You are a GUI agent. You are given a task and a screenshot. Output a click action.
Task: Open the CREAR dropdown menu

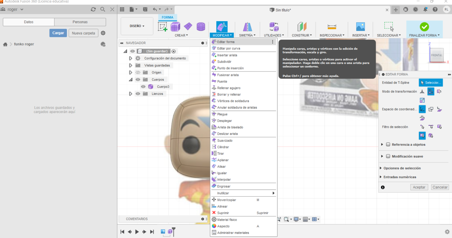click(x=181, y=35)
